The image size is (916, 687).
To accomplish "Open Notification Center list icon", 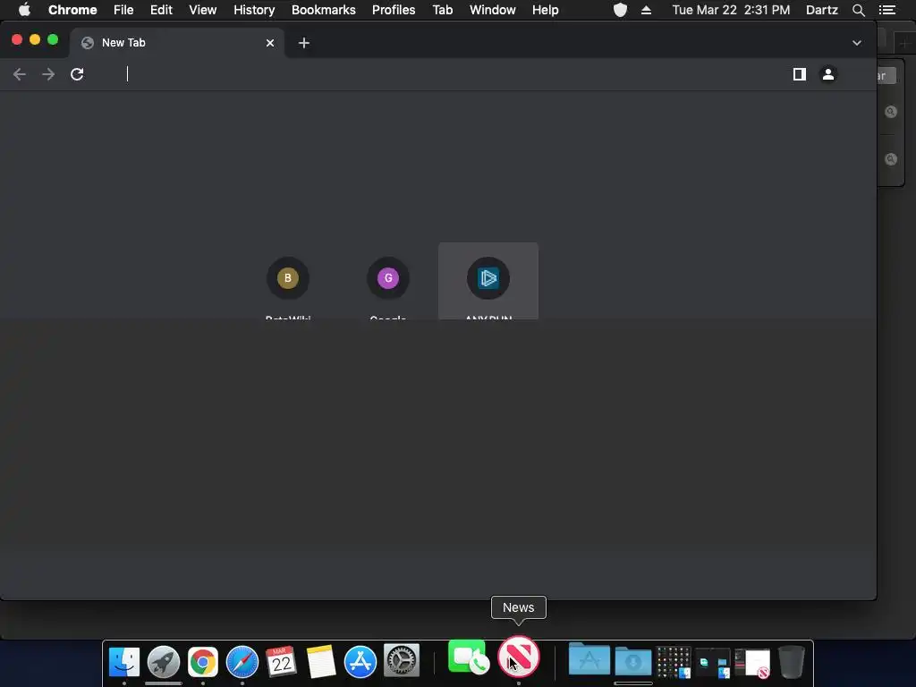I will [887, 10].
